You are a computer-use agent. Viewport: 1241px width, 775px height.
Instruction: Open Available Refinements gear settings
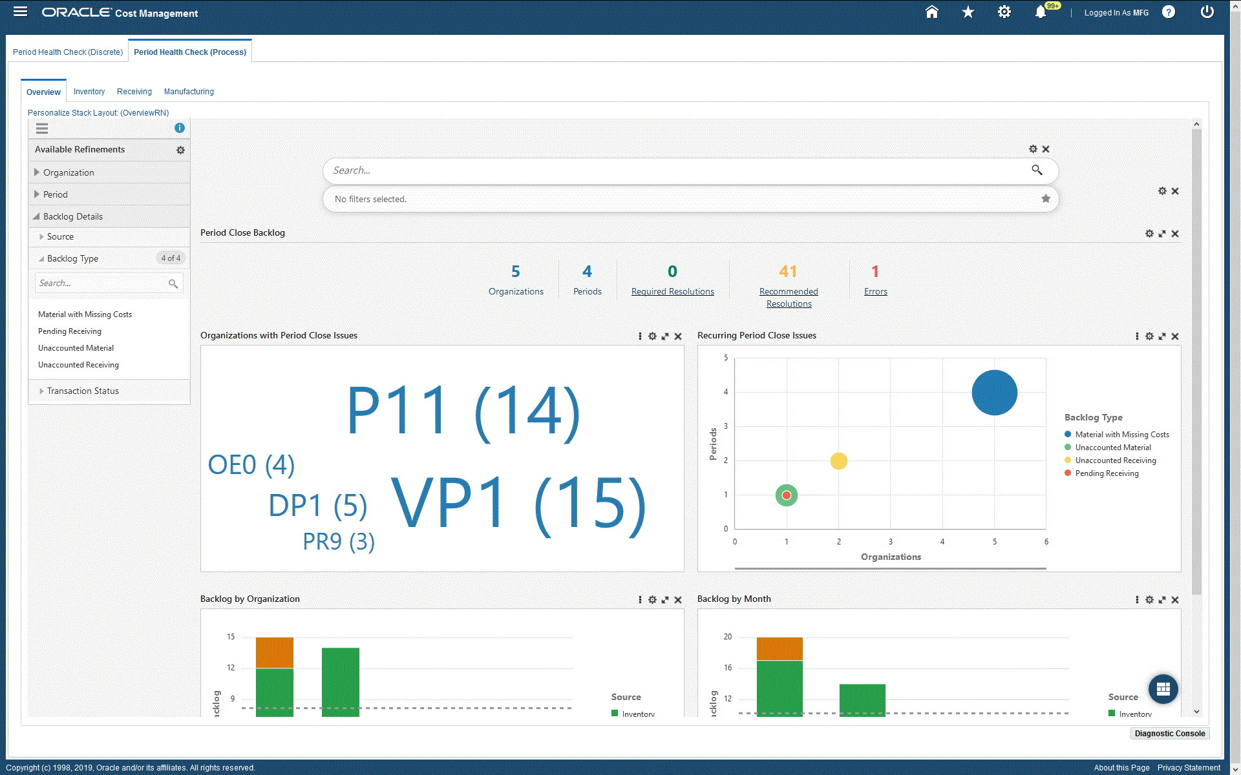coord(180,150)
